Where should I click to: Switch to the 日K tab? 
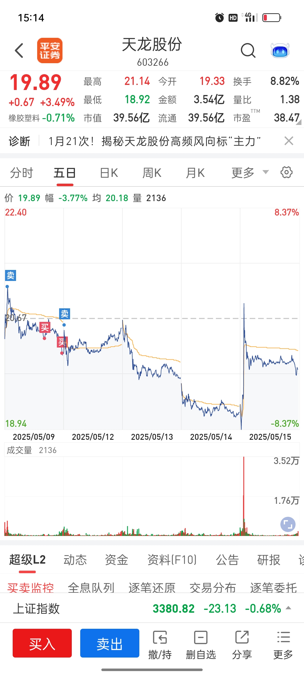point(109,173)
